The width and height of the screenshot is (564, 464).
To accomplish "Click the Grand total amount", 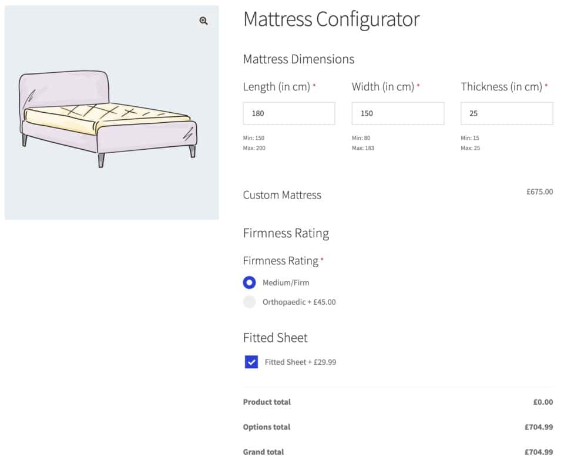I will (x=538, y=452).
